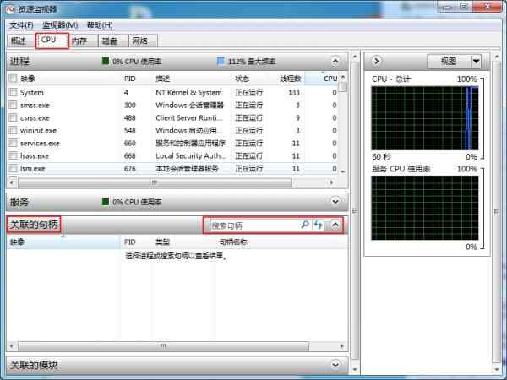This screenshot has height=380, width=507.
Task: Check the services.exe process checkbox
Action: tap(13, 144)
